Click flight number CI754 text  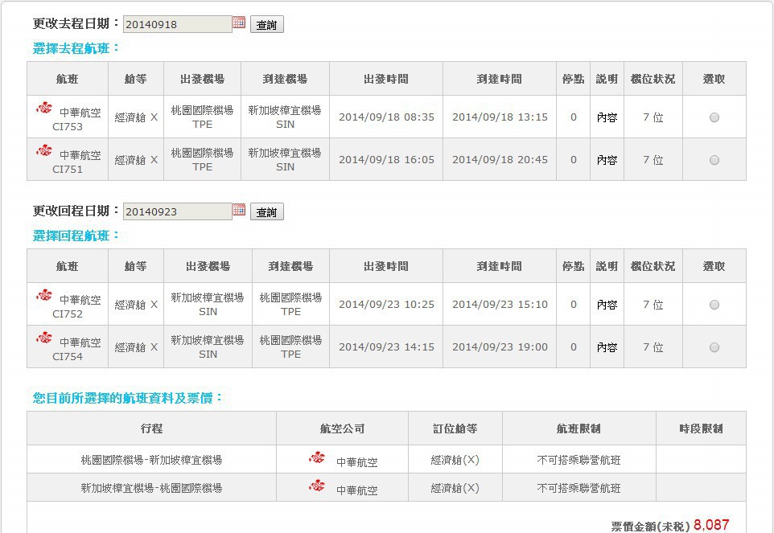[68, 357]
